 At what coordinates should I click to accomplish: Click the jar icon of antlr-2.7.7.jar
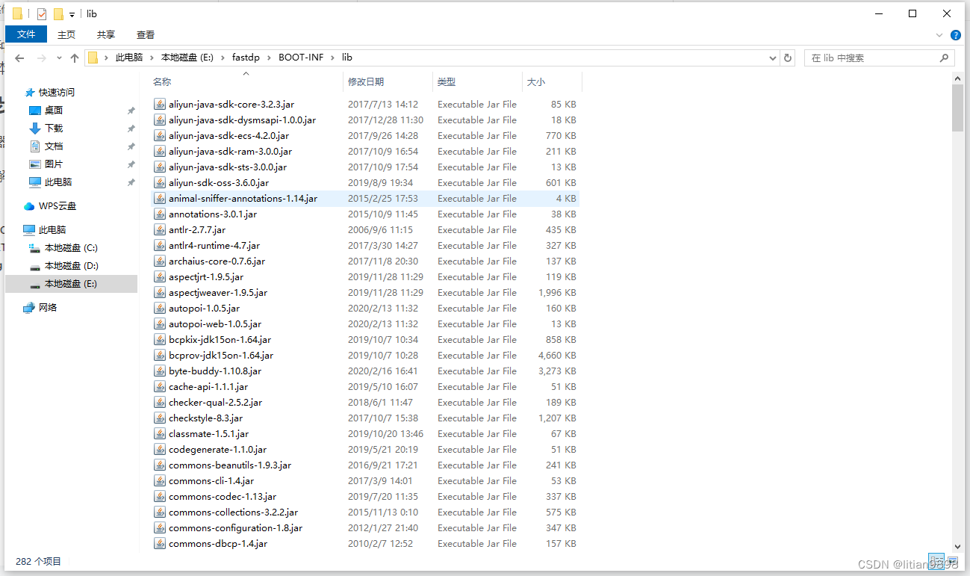(159, 230)
